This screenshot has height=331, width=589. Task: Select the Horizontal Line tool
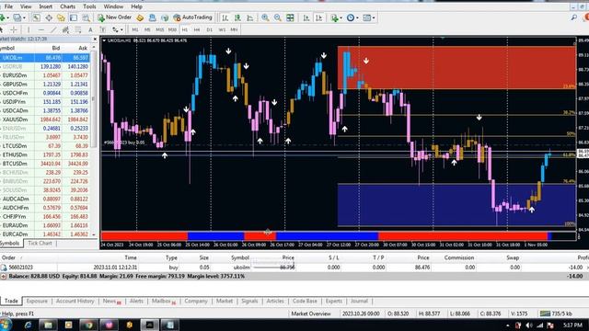point(40,29)
